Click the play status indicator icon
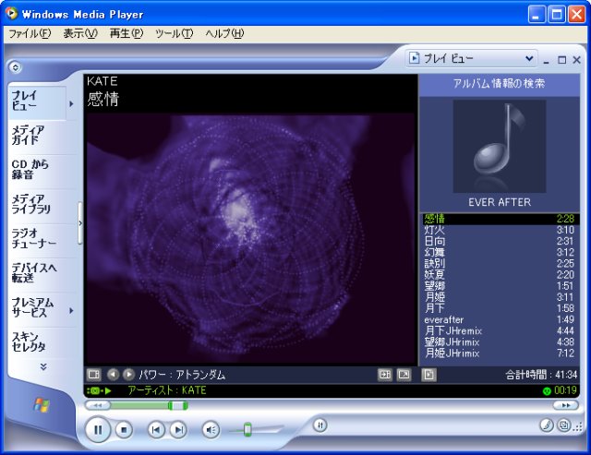591x455 pixels. (x=99, y=390)
